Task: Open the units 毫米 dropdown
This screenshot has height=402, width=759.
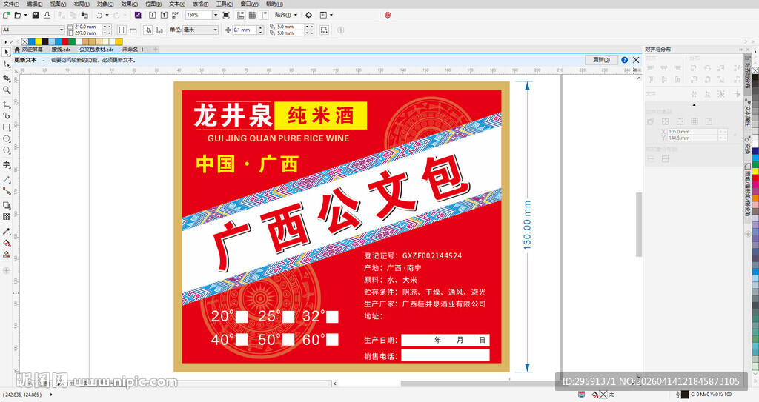Action: click(216, 30)
